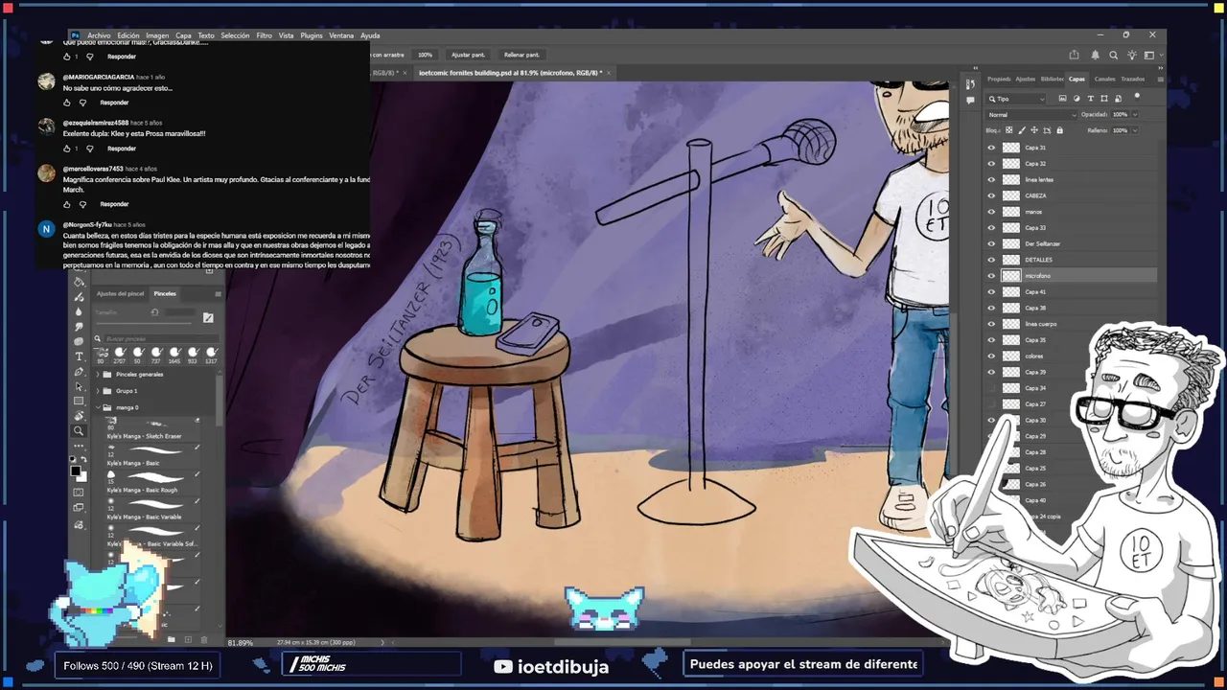The height and width of the screenshot is (690, 1227).
Task: Hide the CABEZA layer
Action: (x=991, y=195)
